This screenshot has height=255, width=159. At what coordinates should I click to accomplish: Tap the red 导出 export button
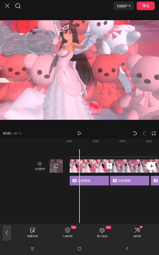(145, 6)
